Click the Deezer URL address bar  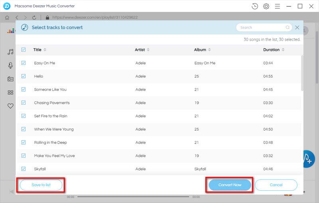click(95, 18)
